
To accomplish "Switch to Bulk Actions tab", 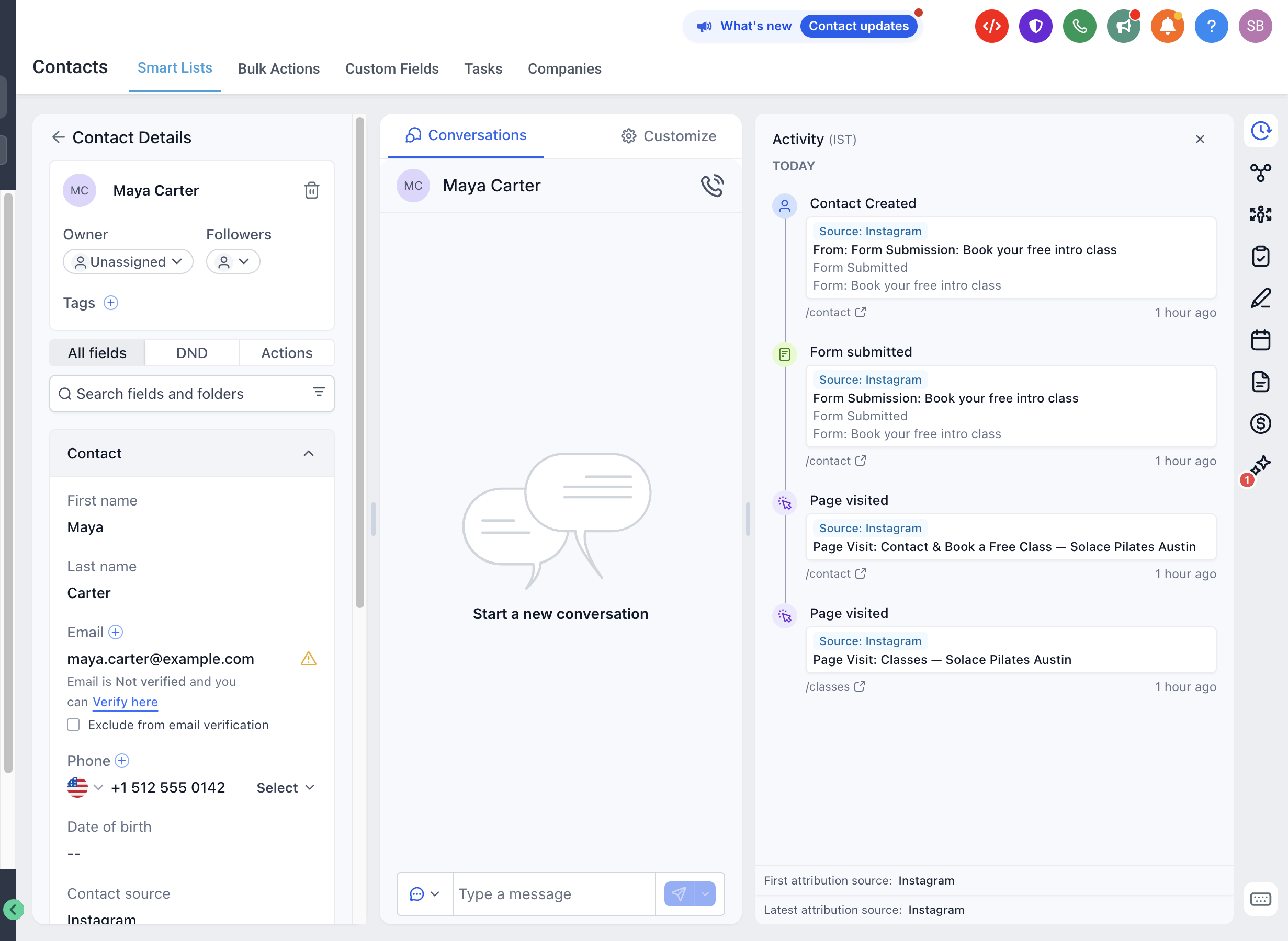I will click(x=278, y=69).
